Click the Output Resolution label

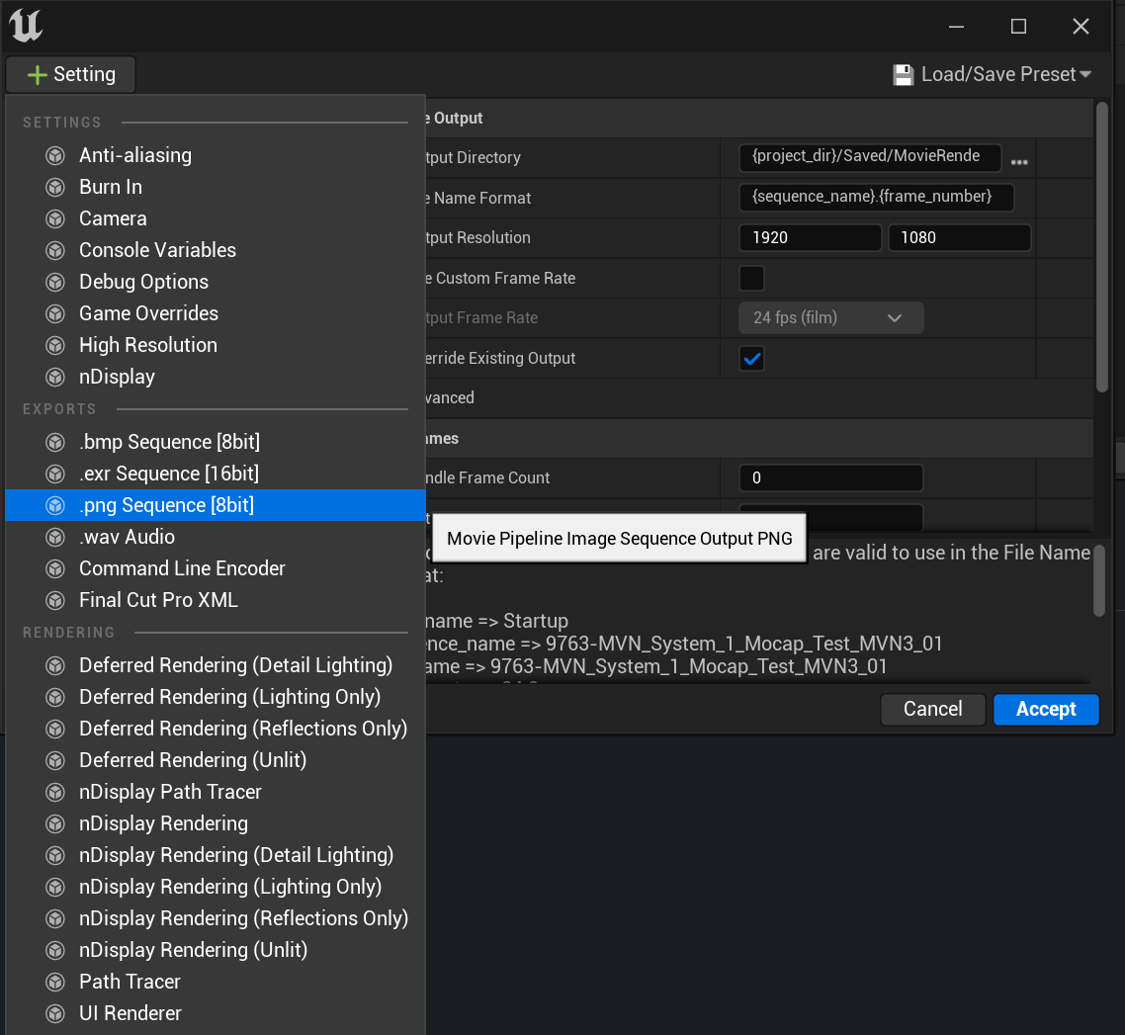pyautogui.click(x=477, y=237)
